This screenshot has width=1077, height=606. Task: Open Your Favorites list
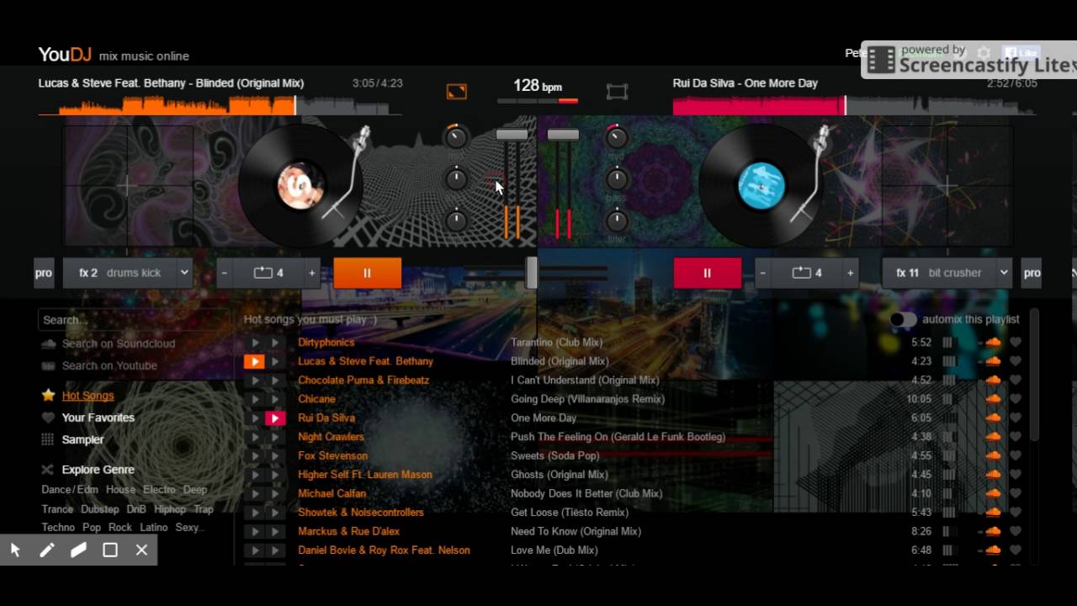[x=98, y=417]
